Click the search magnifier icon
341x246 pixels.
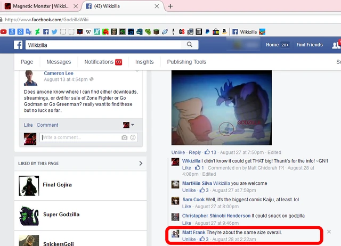(x=189, y=45)
